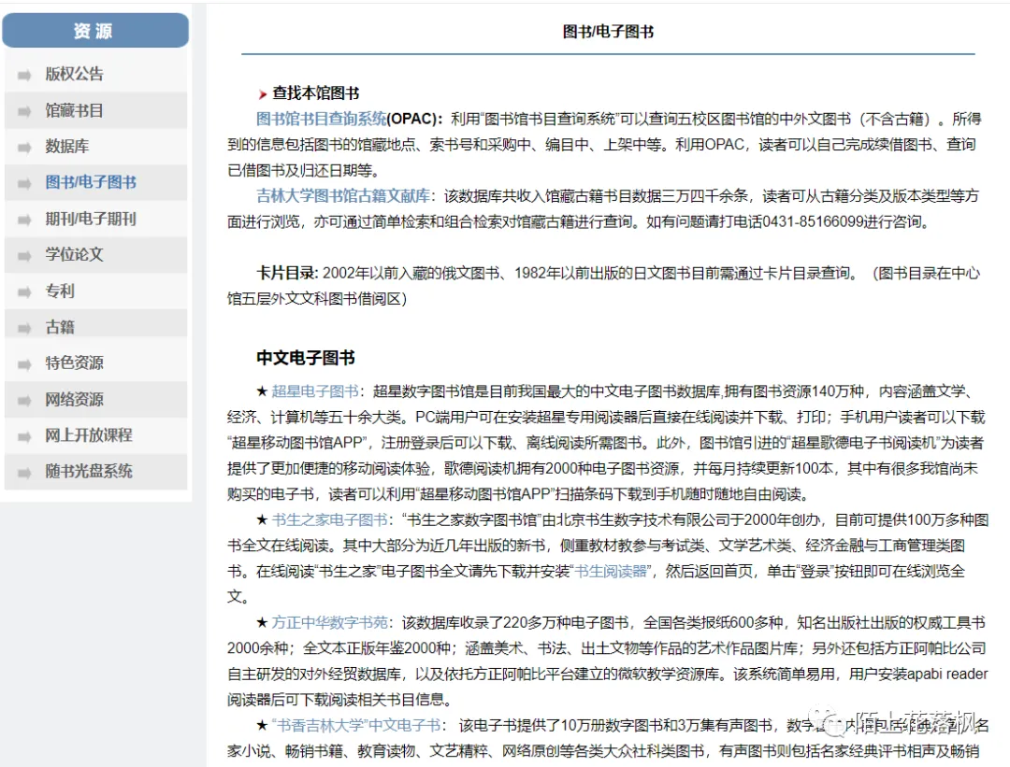
Task: Go to 期刊/电子期刊 section
Action: coord(91,219)
